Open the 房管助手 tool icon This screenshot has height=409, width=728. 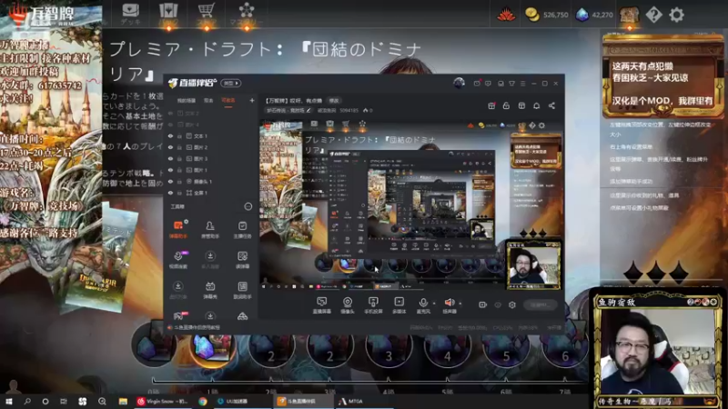pyautogui.click(x=210, y=229)
